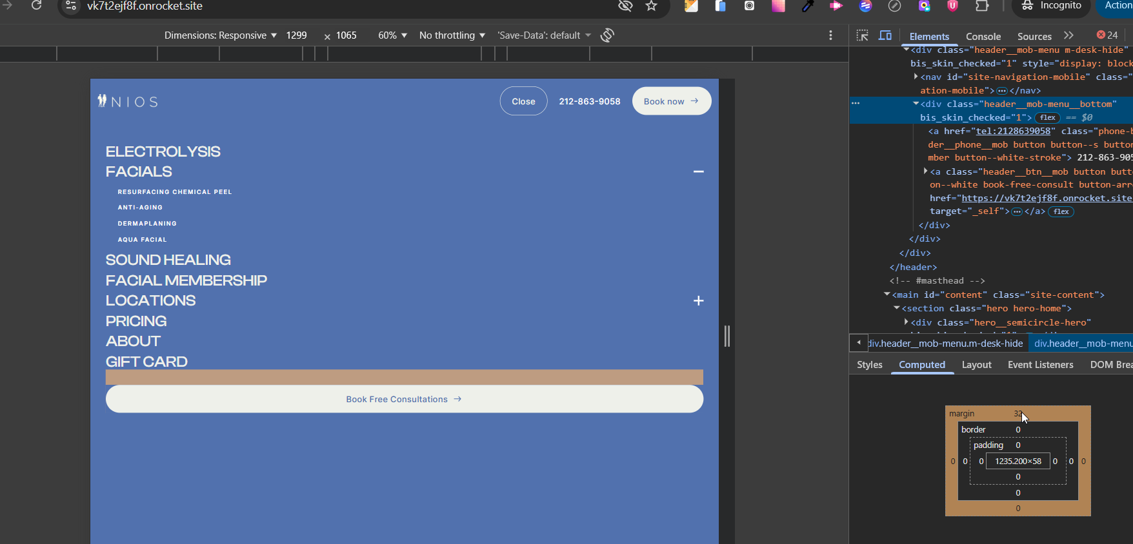Open the Save-Data default dropdown

click(x=544, y=35)
